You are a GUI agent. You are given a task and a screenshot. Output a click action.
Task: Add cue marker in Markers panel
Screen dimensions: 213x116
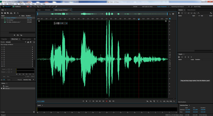click(179, 13)
